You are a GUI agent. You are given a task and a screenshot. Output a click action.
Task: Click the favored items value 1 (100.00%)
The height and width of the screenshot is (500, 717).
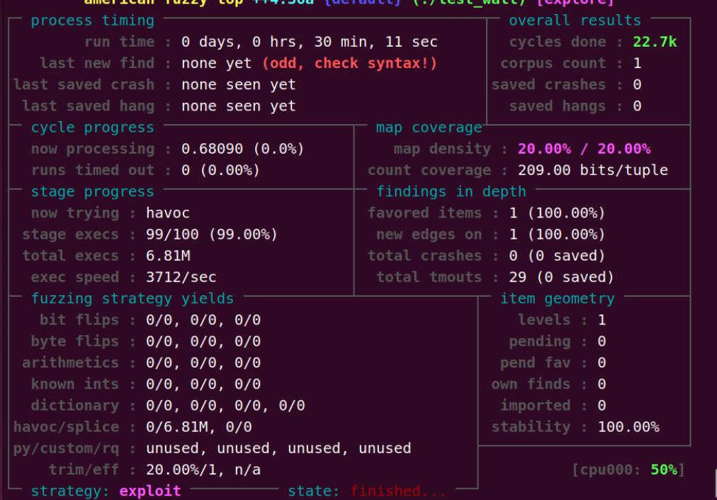(558, 213)
